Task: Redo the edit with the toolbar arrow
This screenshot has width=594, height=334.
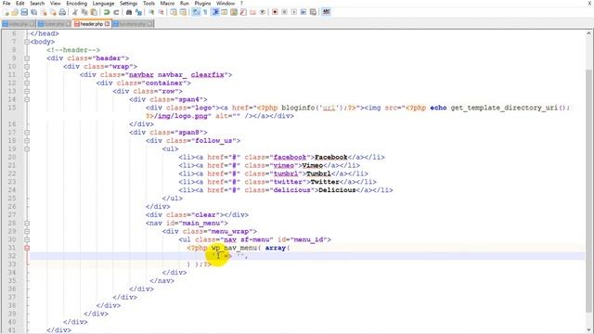Action: (116, 12)
